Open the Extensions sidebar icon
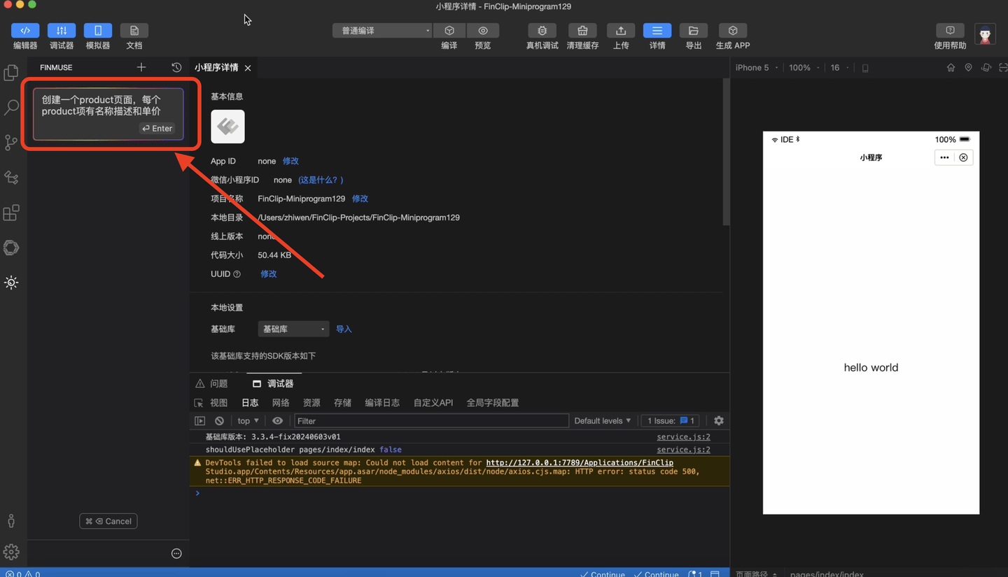Screen dimensions: 1008x577 pos(11,213)
